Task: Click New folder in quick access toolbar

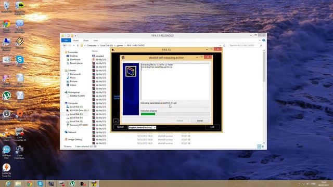Action: coord(72,36)
